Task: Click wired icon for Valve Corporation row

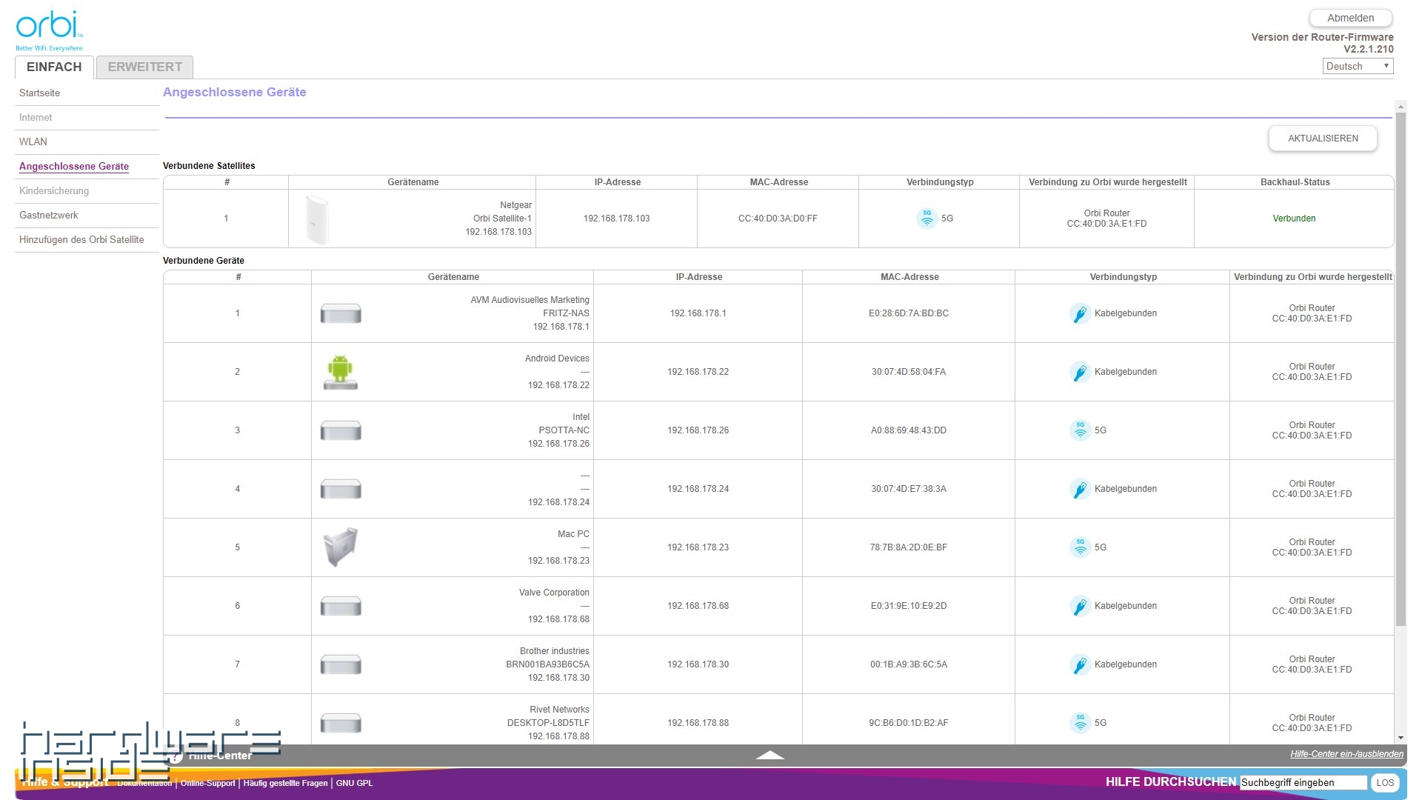Action: tap(1080, 606)
